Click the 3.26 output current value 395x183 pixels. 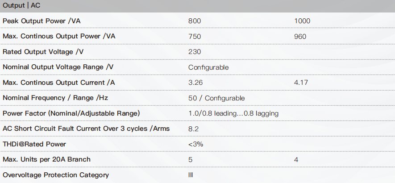[x=195, y=83]
